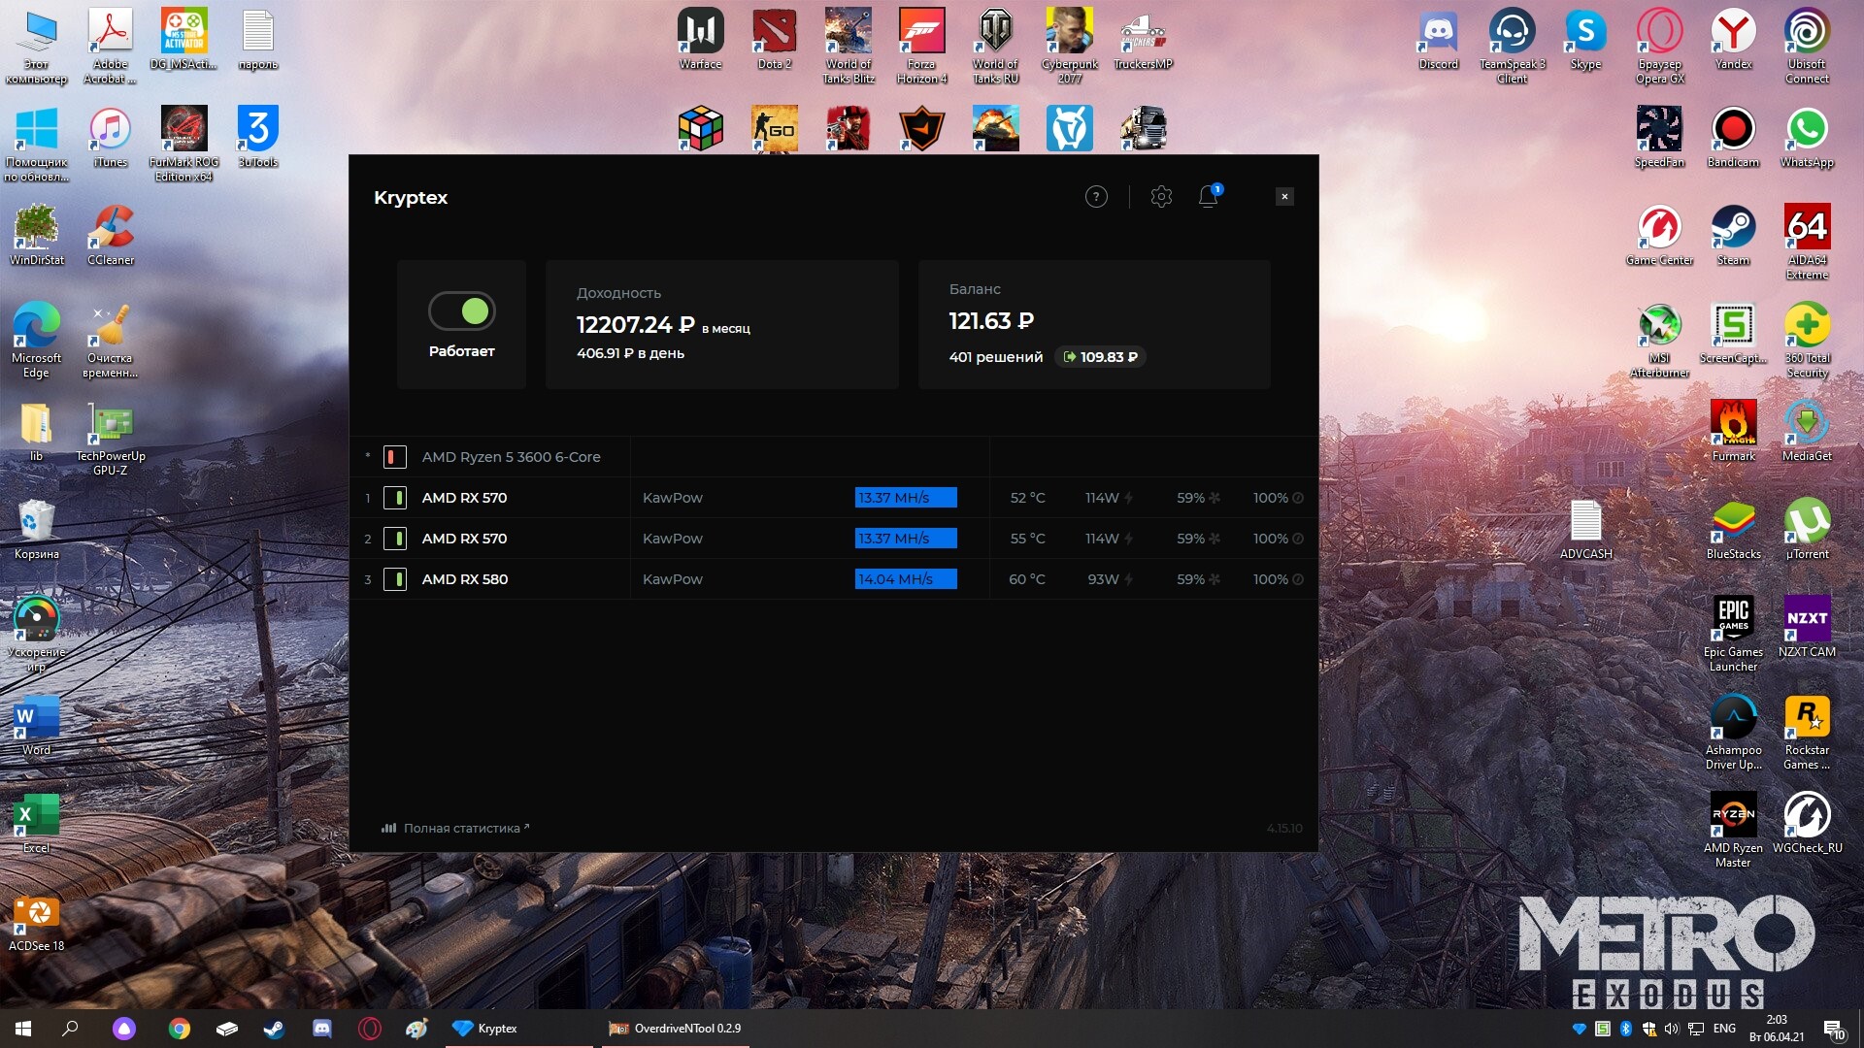The width and height of the screenshot is (1864, 1048).
Task: Open the Kryptex help question-mark icon
Action: pyautogui.click(x=1096, y=197)
